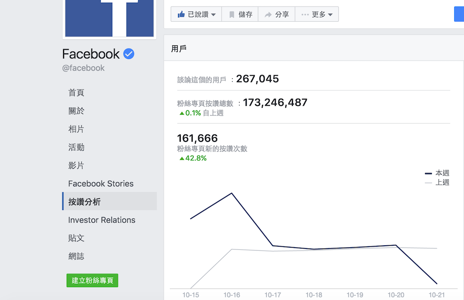Click the Facebook page title

pos(91,54)
